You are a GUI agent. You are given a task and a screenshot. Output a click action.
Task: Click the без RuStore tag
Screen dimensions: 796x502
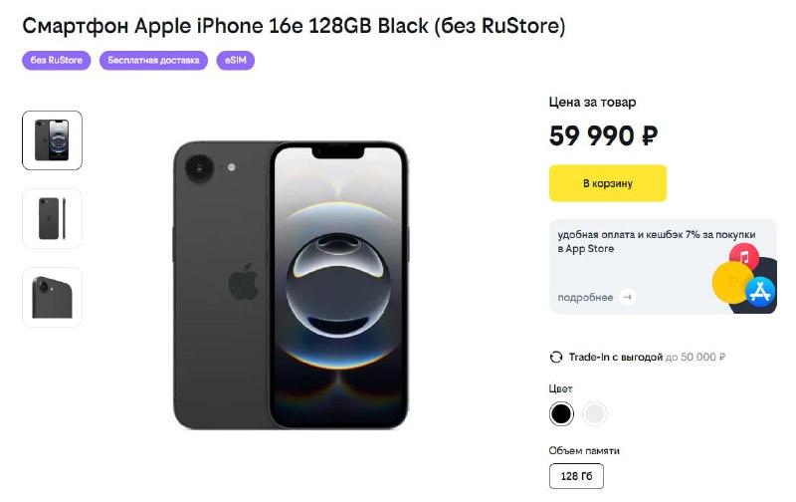[x=57, y=61]
